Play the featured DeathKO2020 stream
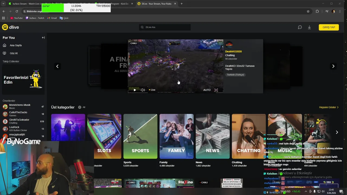 135,90
